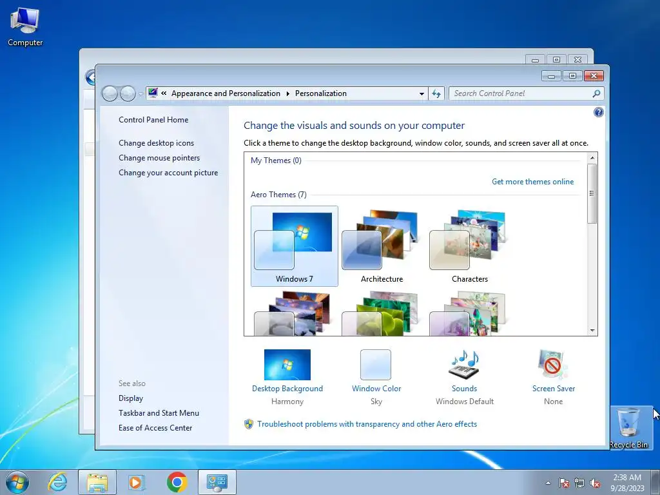Viewport: 660px width, 495px height.
Task: Select the landscape theme below Windows 7
Action: [294, 313]
